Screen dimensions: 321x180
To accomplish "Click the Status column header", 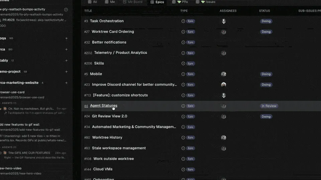I will click(x=264, y=11).
